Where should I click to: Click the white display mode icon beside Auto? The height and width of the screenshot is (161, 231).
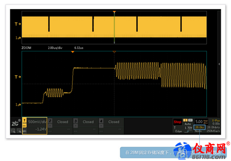click(190, 120)
